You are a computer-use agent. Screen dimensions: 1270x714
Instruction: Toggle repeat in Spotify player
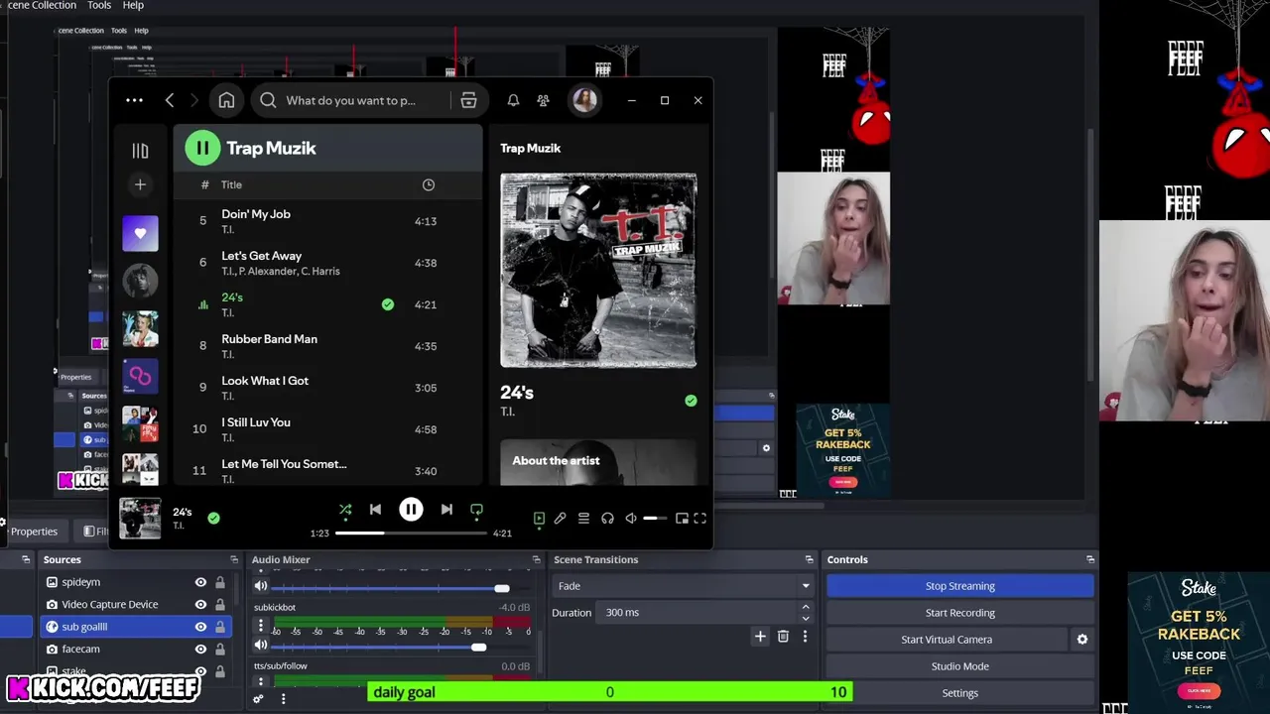click(476, 510)
